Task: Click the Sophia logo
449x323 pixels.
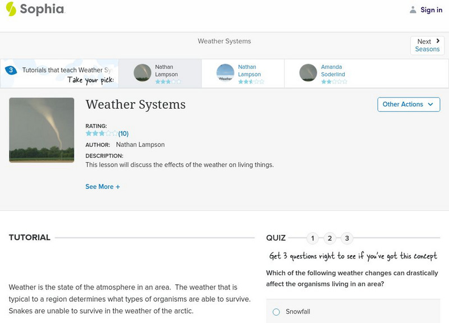Action: pos(36,10)
